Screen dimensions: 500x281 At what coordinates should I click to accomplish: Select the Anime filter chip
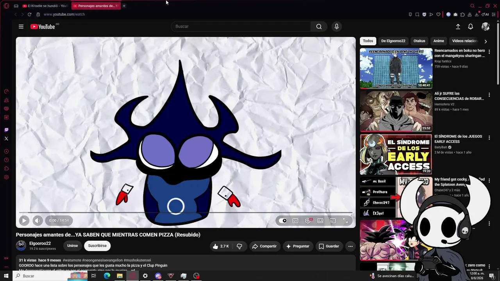(x=439, y=41)
